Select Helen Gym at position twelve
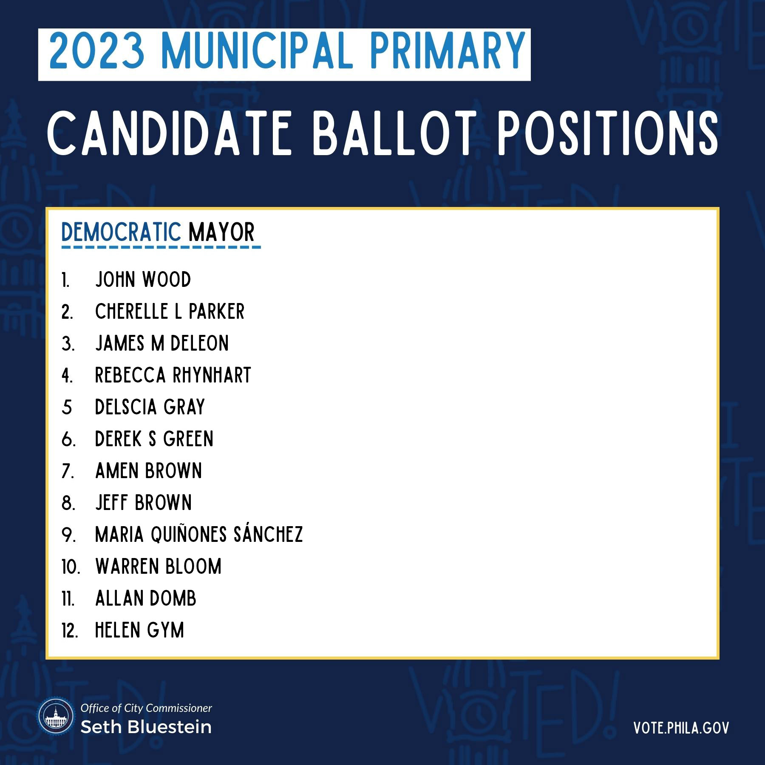 pyautogui.click(x=139, y=630)
